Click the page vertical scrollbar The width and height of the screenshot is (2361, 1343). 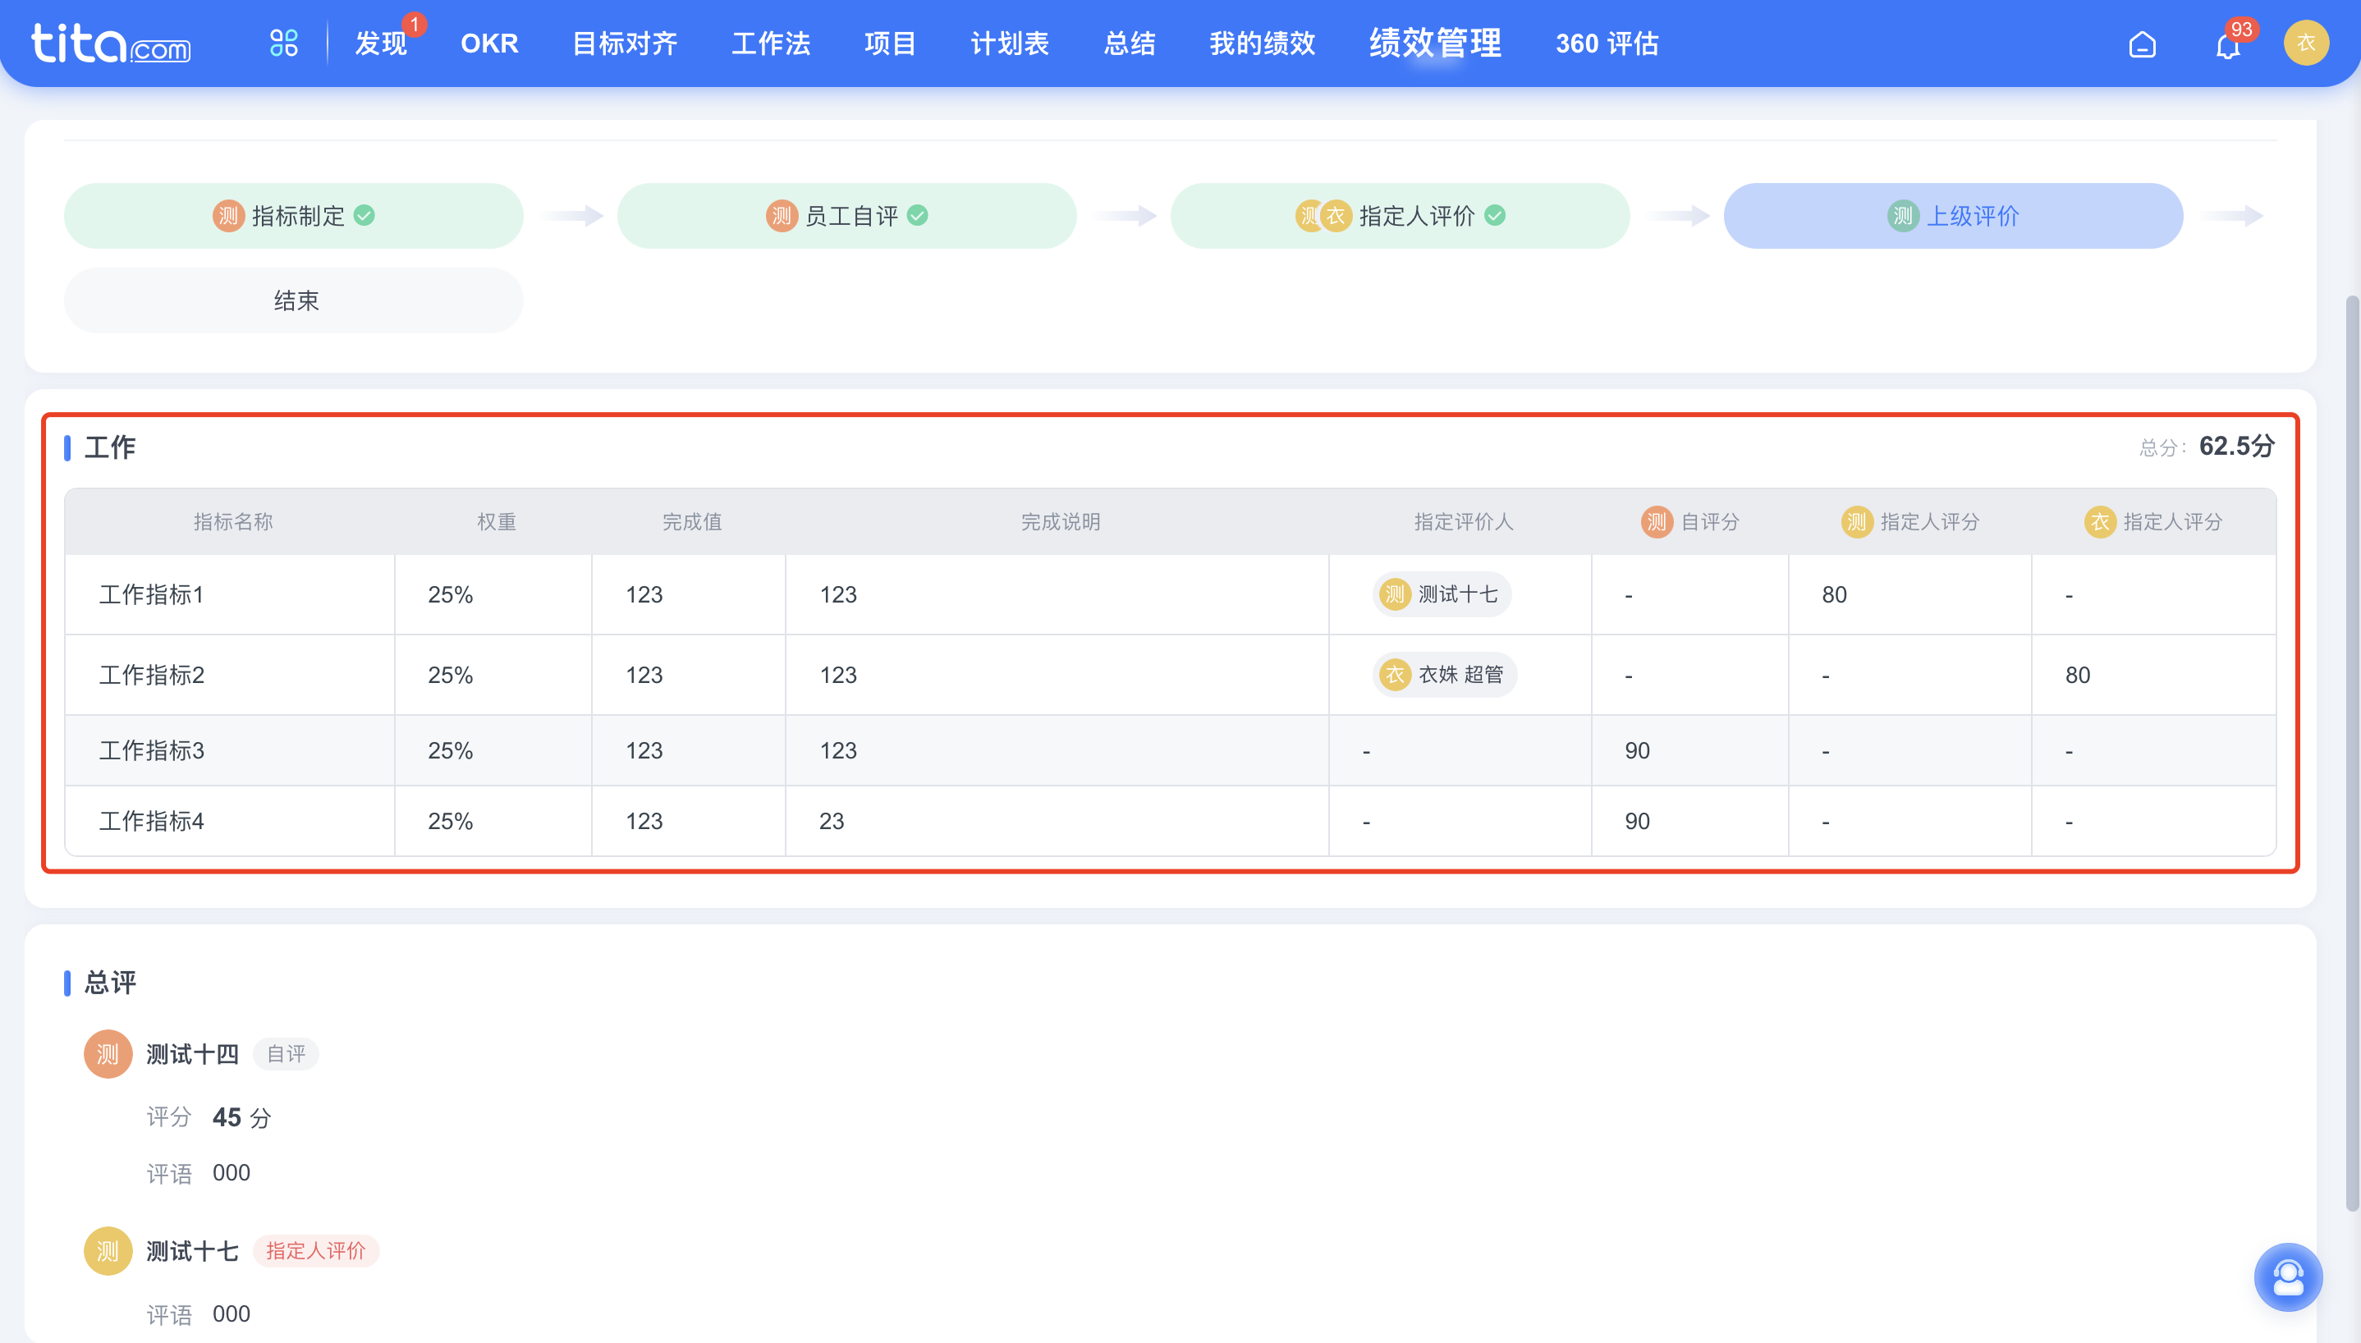click(2352, 752)
